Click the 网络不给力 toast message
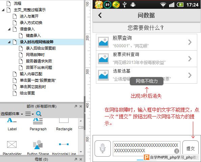The image size is (201, 162). click(147, 81)
